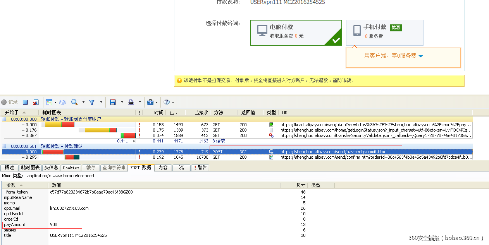The width and height of the screenshot is (489, 245).
Task: Clear captured requests with red X icon
Action: tap(36, 102)
